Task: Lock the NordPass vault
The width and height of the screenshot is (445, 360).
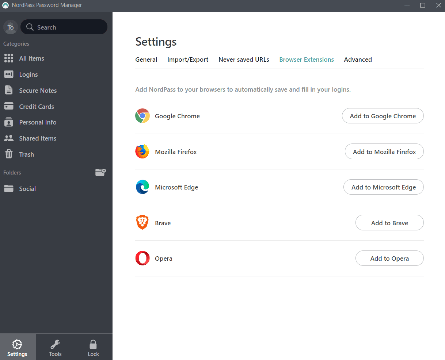Action: (x=93, y=346)
